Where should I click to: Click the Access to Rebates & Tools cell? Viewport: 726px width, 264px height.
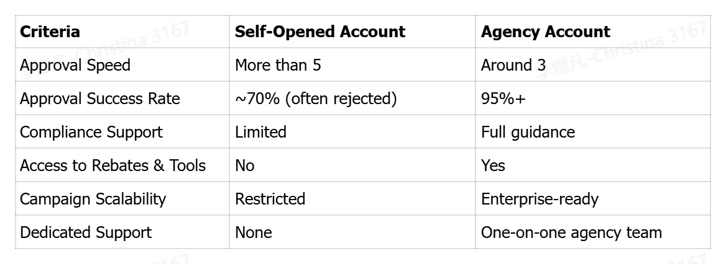(113, 165)
